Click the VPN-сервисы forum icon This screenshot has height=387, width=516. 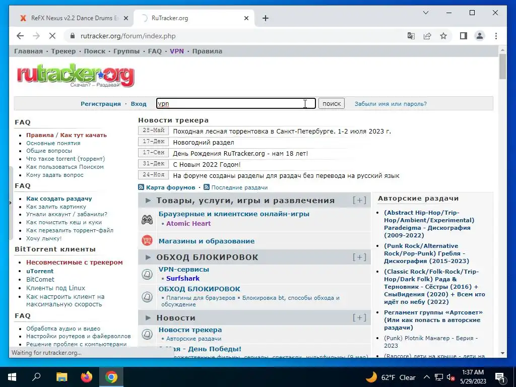(x=147, y=274)
